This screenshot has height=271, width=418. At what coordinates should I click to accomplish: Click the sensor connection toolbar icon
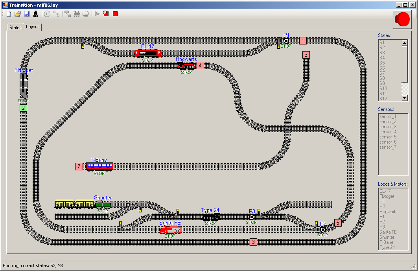click(67, 14)
